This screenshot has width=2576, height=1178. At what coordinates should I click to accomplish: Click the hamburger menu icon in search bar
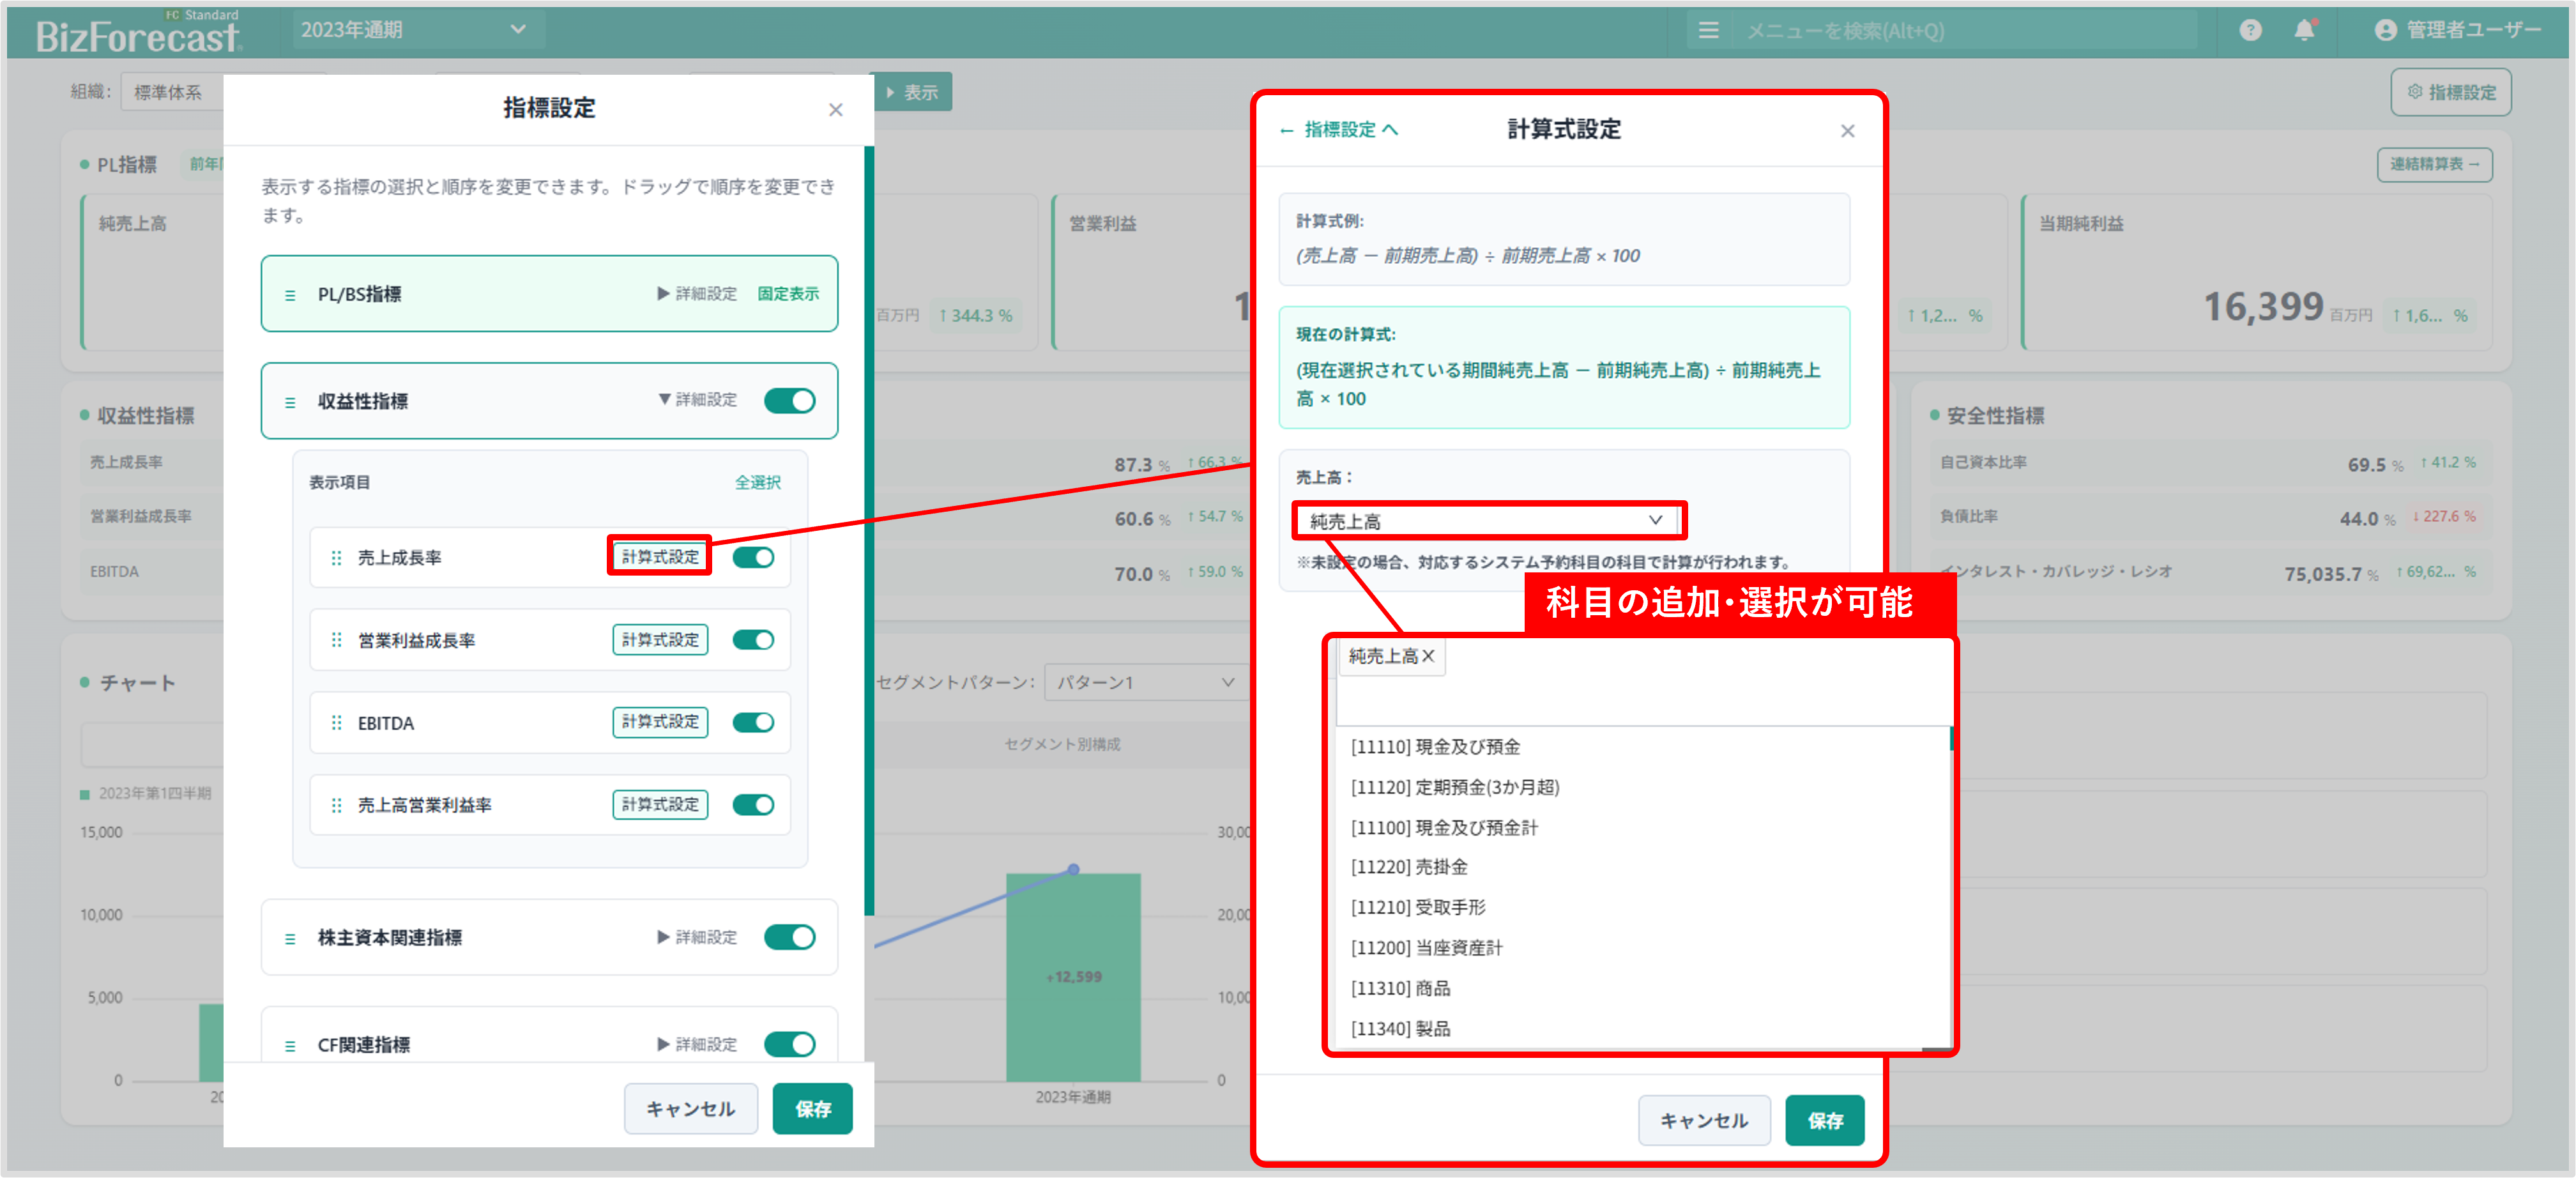(1708, 31)
